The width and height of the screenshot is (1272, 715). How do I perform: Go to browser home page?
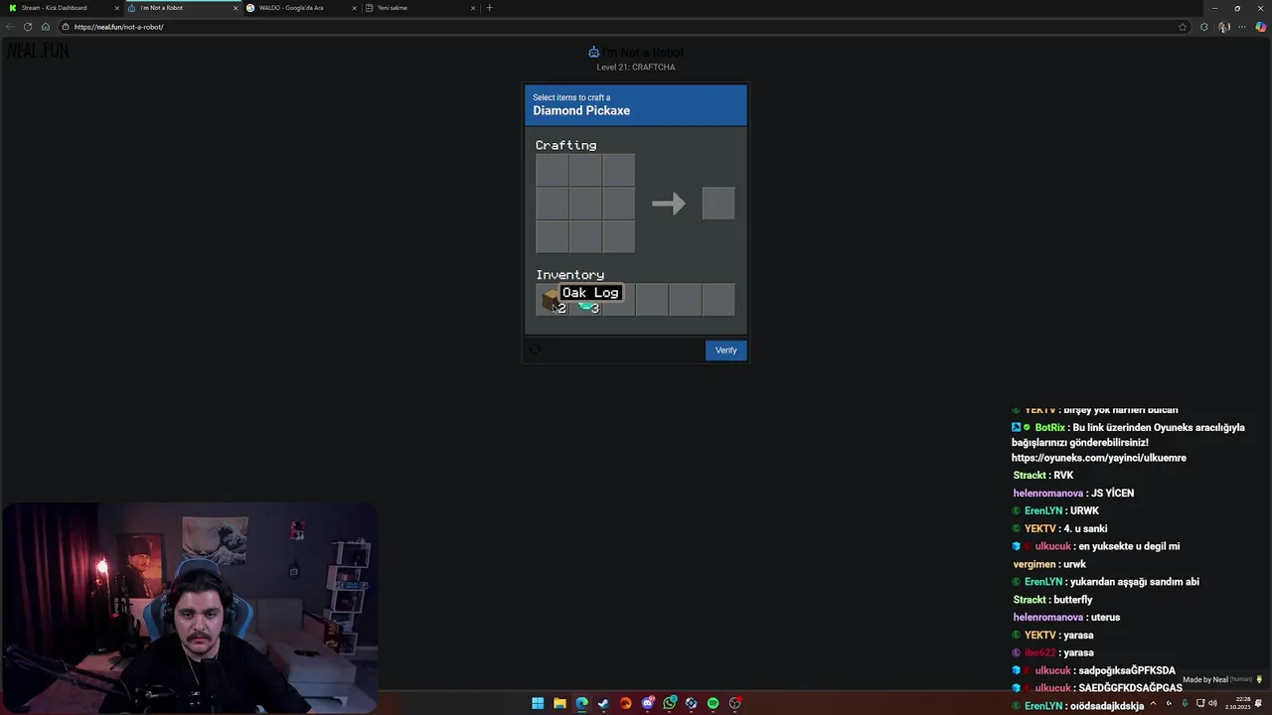click(45, 27)
